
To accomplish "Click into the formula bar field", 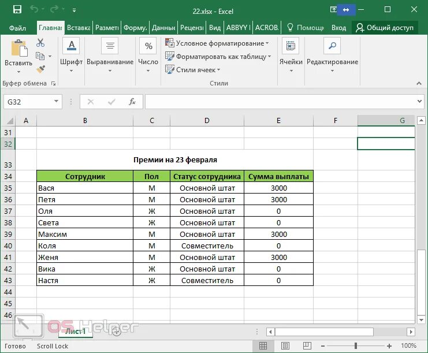I will (280, 102).
